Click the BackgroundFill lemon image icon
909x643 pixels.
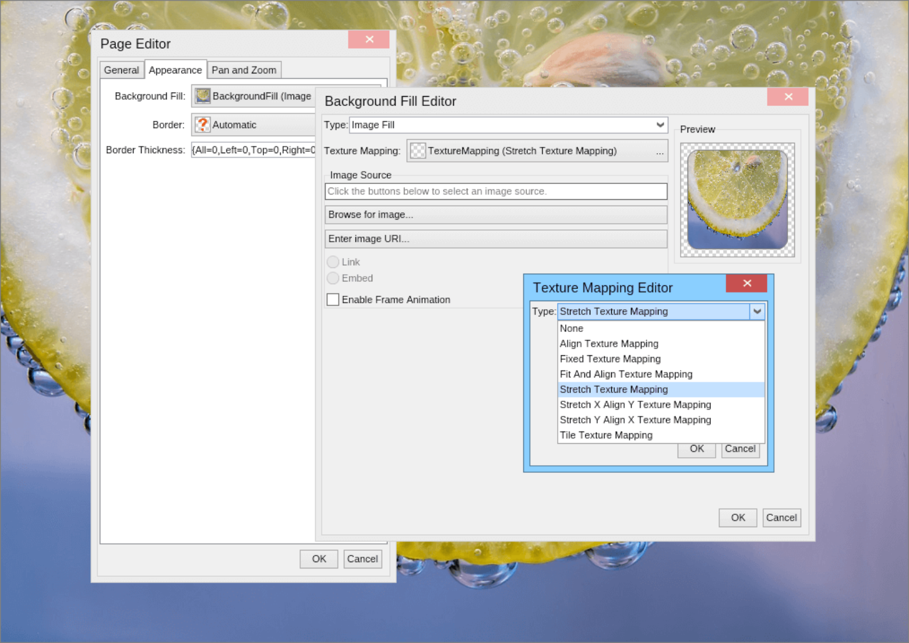point(203,96)
